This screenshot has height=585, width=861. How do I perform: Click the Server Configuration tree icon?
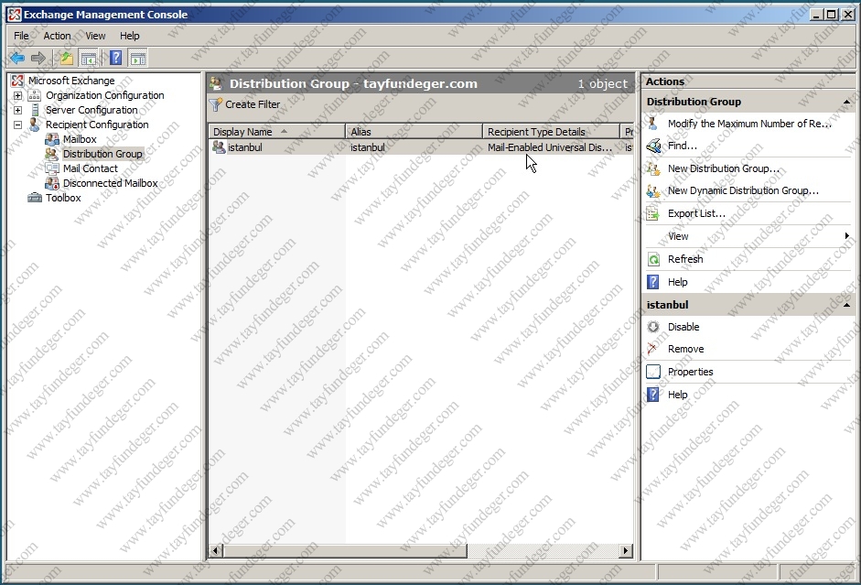coord(35,110)
